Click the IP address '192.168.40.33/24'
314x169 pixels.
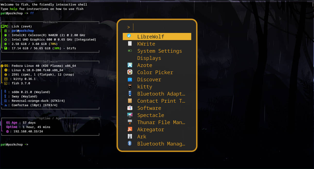pos(28,131)
